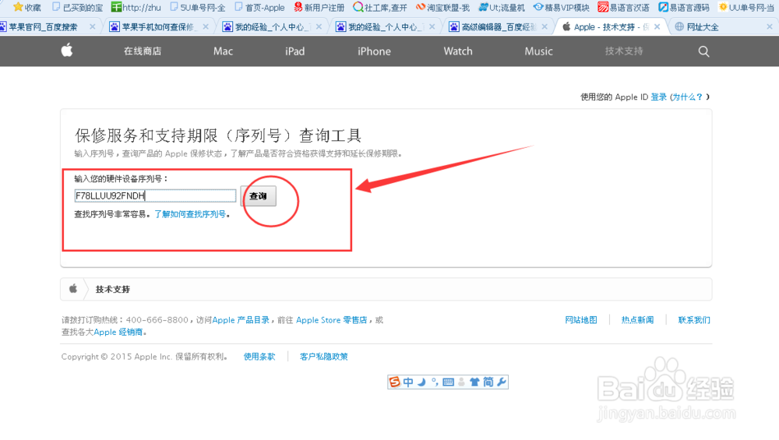Close the 苹果官网_百度搜索 tab
The width and height of the screenshot is (779, 440).
point(93,26)
